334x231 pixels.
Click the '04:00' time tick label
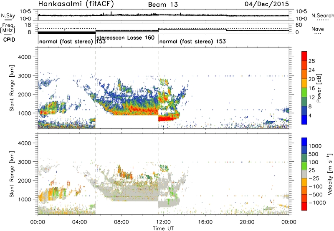point(80,222)
